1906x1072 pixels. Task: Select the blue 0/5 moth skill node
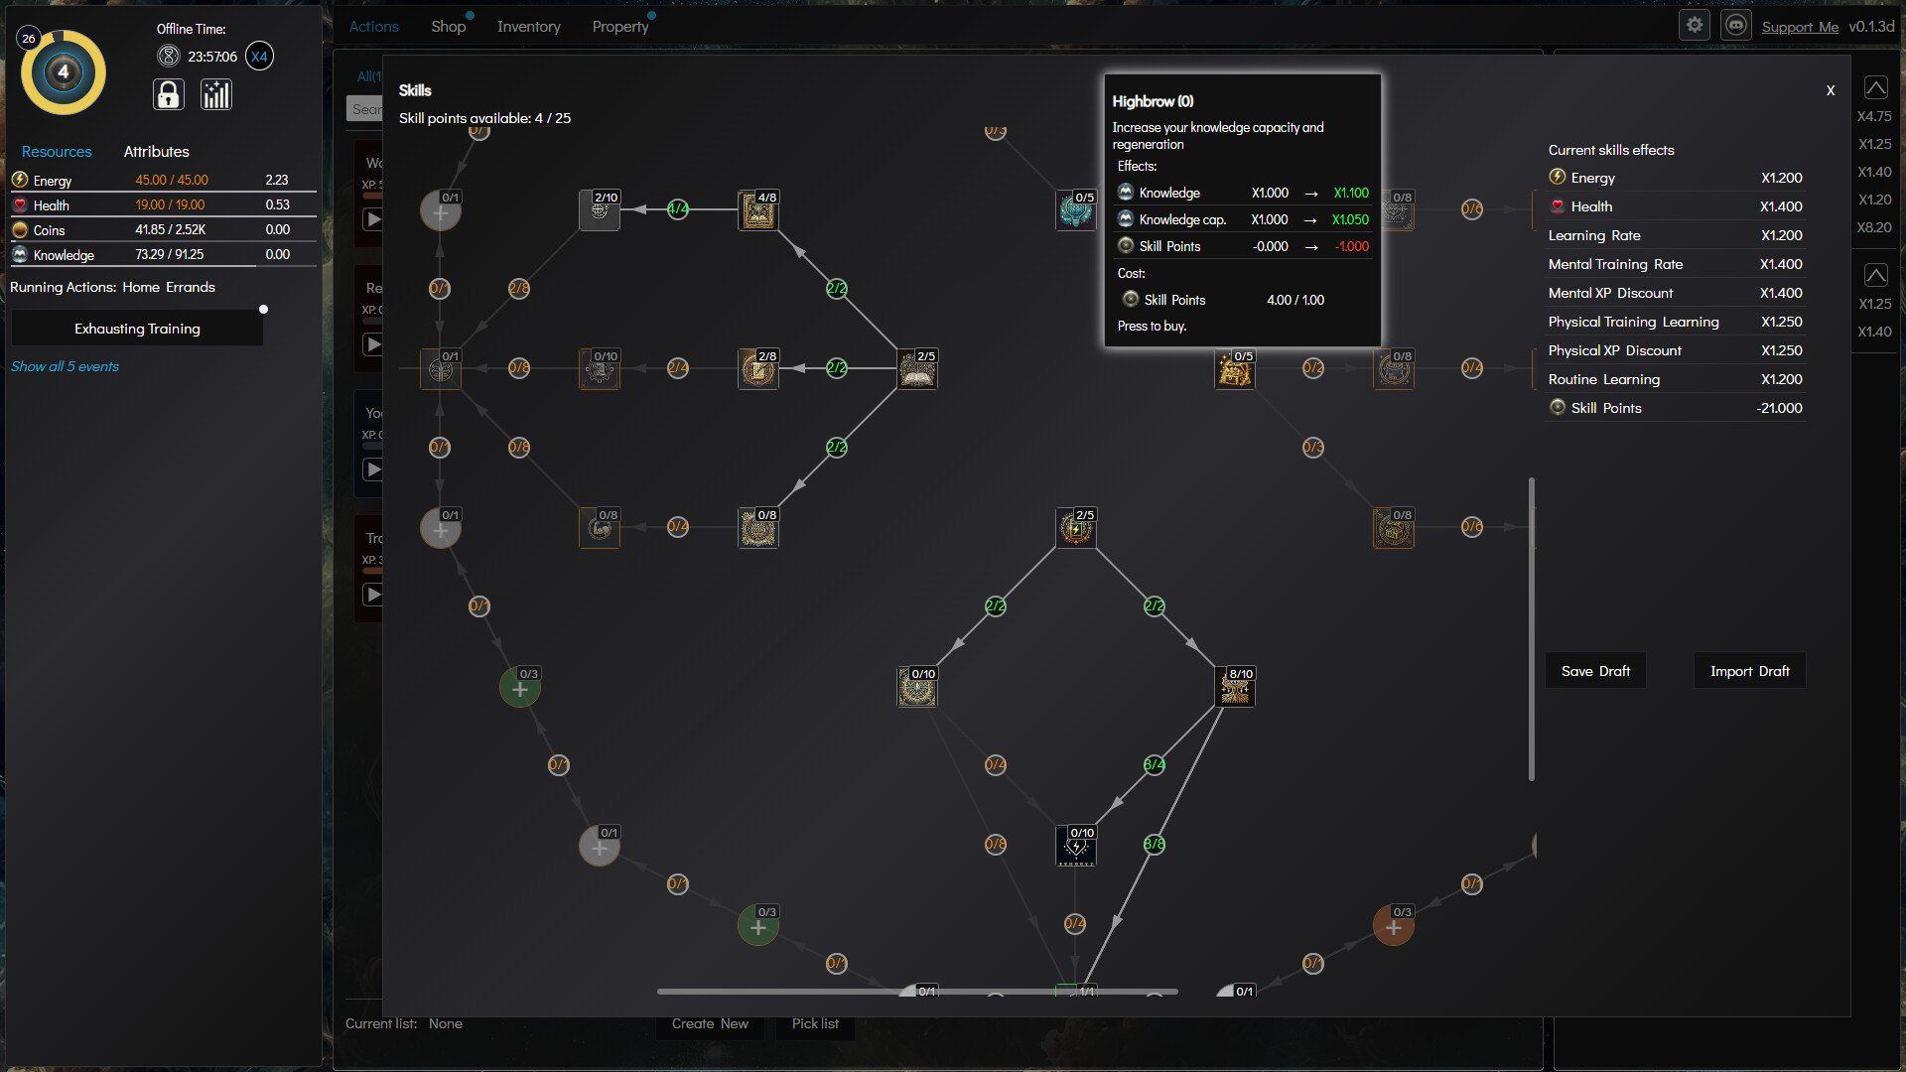tap(1075, 210)
